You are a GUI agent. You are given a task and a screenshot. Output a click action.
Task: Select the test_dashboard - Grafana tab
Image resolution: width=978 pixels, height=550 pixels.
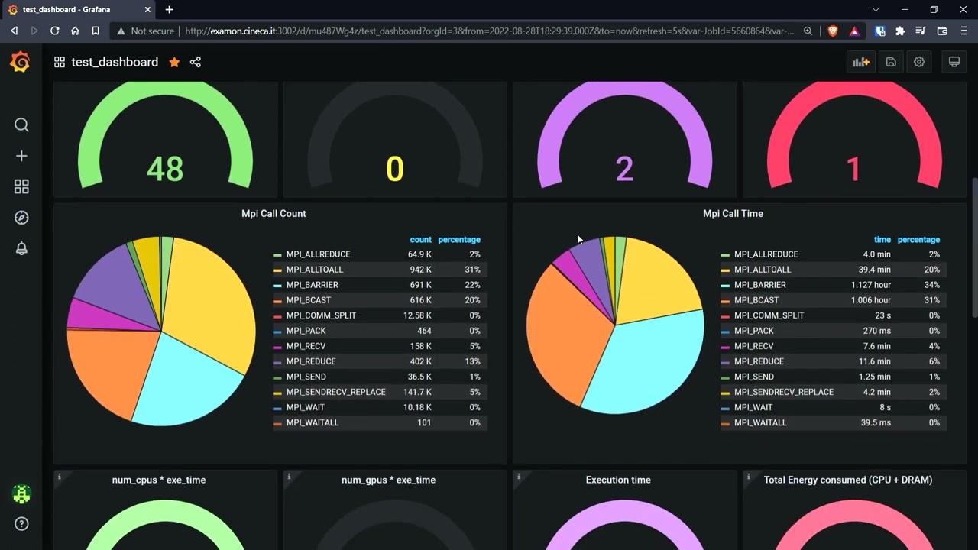[x=77, y=9]
